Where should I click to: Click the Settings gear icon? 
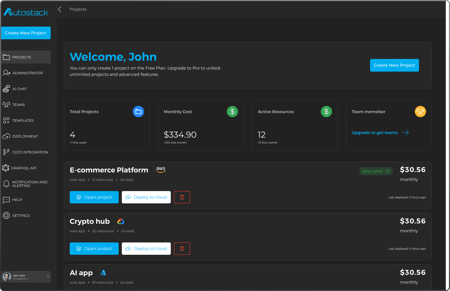[6, 215]
